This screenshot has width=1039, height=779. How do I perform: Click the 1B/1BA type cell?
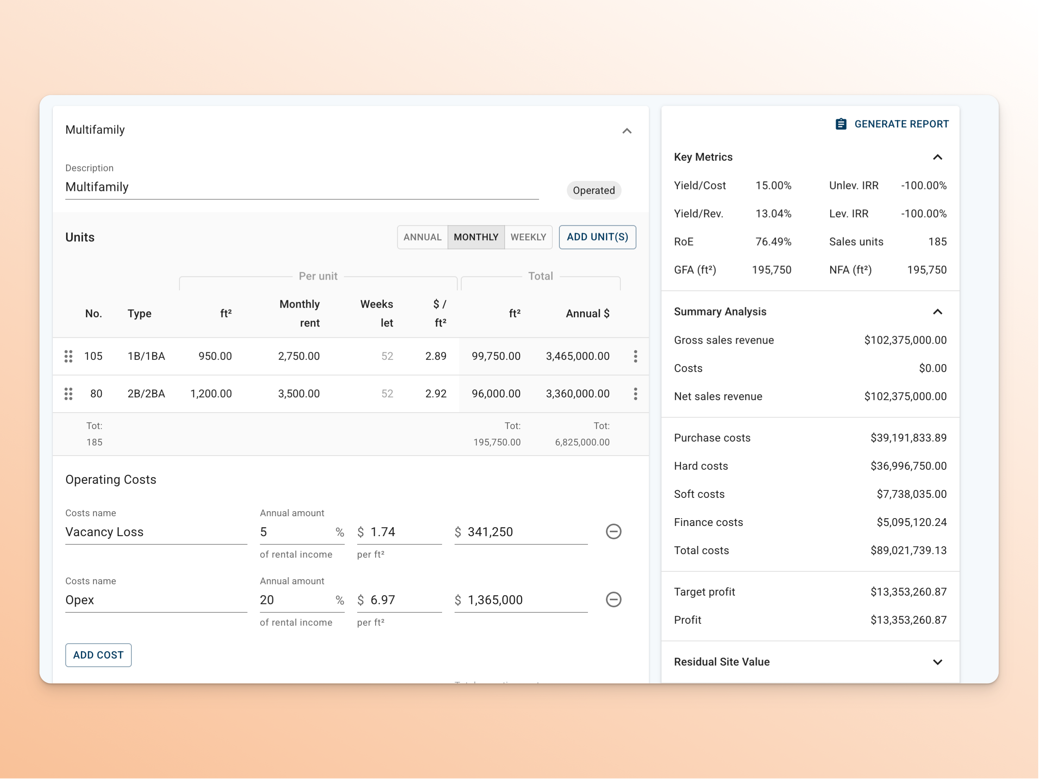pos(146,356)
